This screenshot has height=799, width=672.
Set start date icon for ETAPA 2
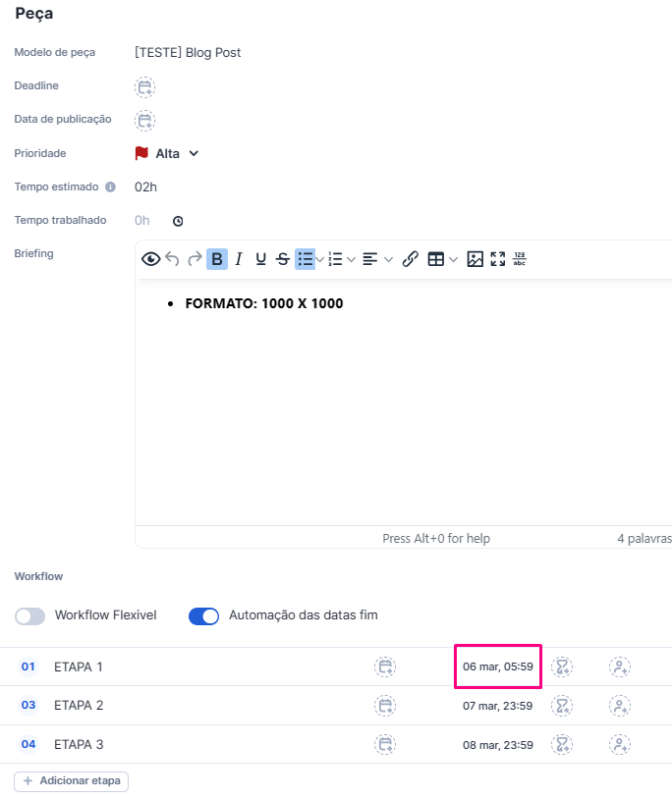[x=385, y=706]
